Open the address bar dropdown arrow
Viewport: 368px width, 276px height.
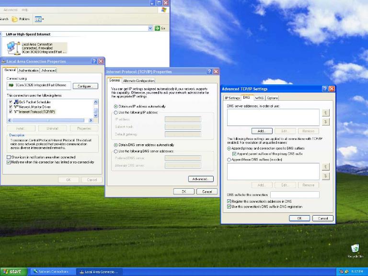(x=150, y=28)
